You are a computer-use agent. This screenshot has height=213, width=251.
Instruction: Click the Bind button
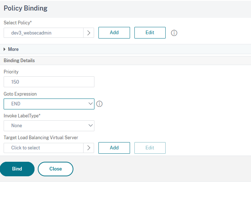(x=17, y=169)
